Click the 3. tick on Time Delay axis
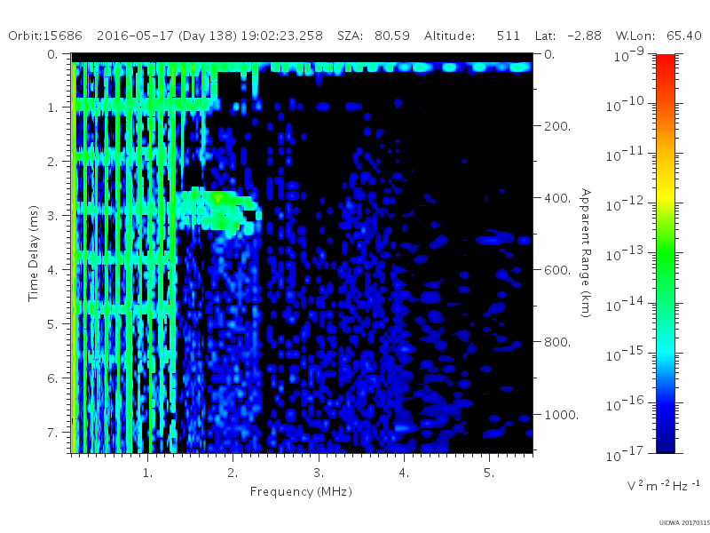This screenshot has width=710, height=533. click(53, 216)
